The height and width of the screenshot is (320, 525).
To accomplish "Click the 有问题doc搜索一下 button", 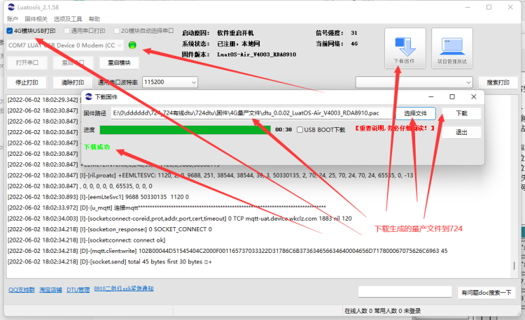I will tap(486, 293).
